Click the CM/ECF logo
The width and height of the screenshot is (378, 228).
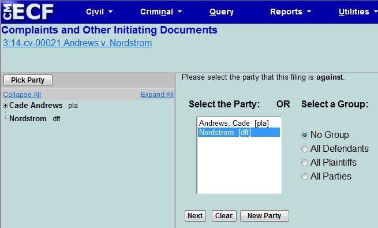(x=28, y=12)
